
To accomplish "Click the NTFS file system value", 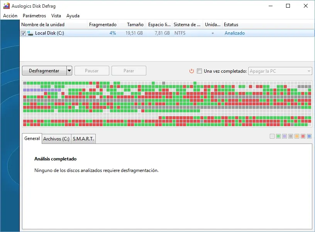I will click(x=180, y=33).
